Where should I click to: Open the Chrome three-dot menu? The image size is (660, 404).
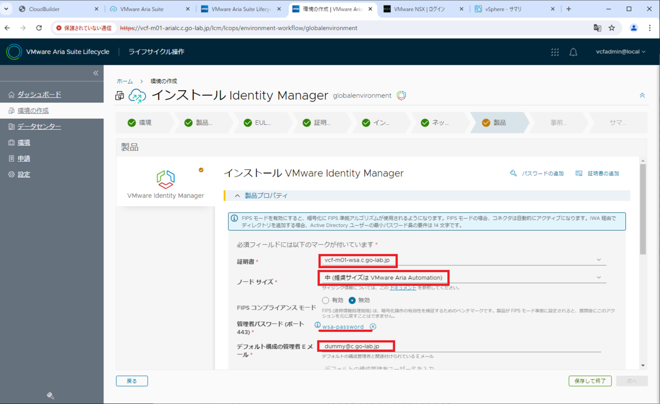point(650,27)
